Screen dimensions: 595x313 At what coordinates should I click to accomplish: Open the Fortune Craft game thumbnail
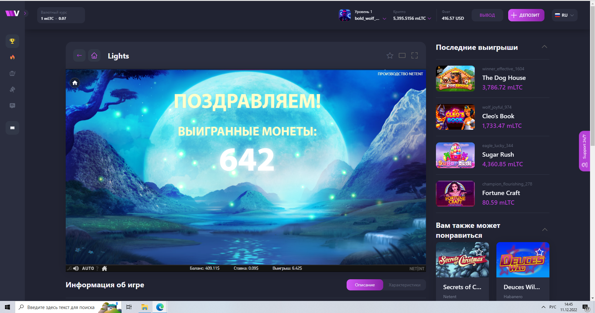click(x=455, y=194)
